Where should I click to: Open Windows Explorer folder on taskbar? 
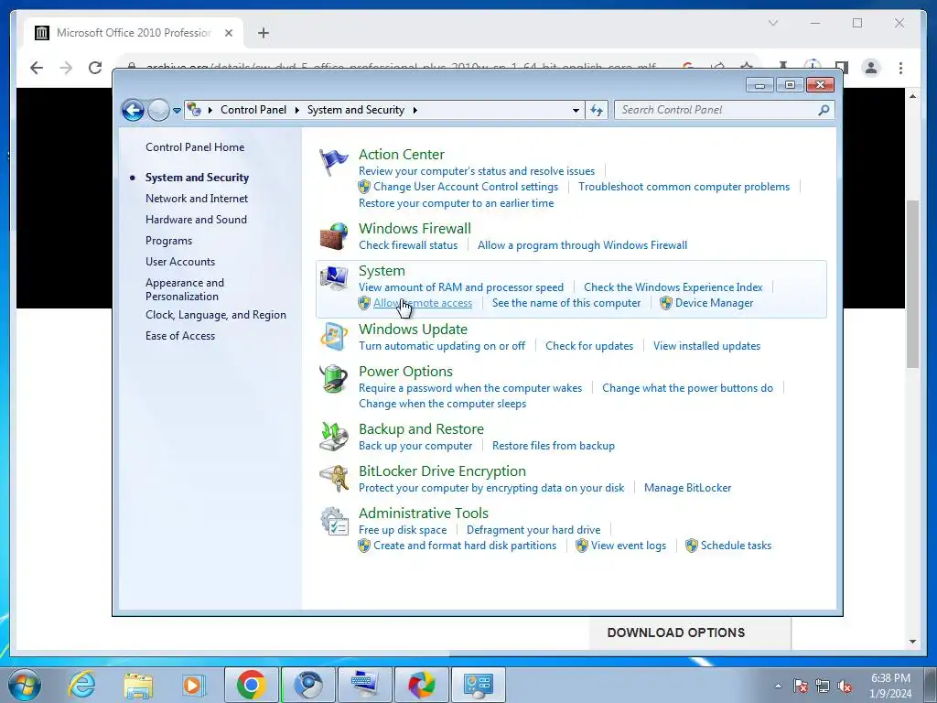(138, 685)
